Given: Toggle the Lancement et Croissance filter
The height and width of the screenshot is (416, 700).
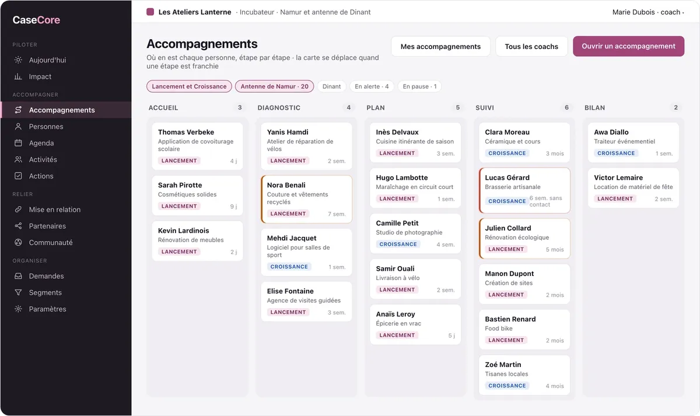Looking at the screenshot, I should [189, 86].
